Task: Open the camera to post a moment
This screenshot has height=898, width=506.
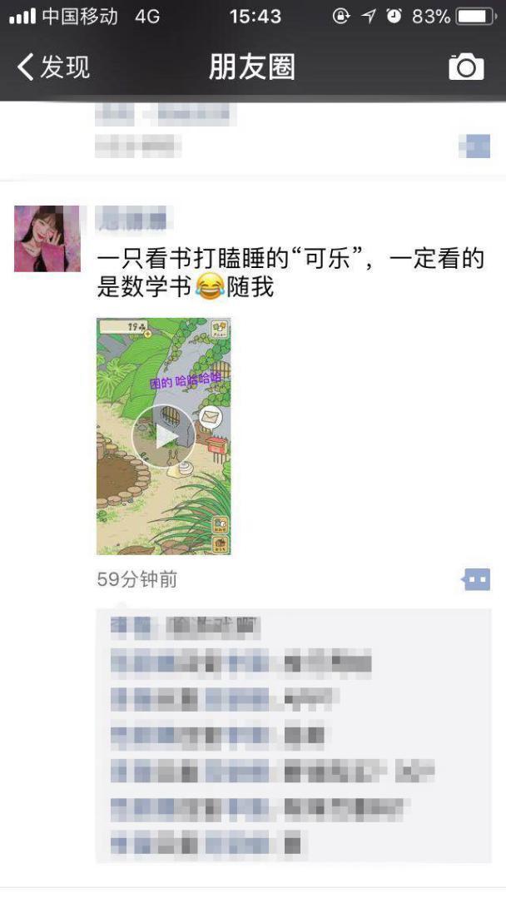Action: pyautogui.click(x=466, y=67)
